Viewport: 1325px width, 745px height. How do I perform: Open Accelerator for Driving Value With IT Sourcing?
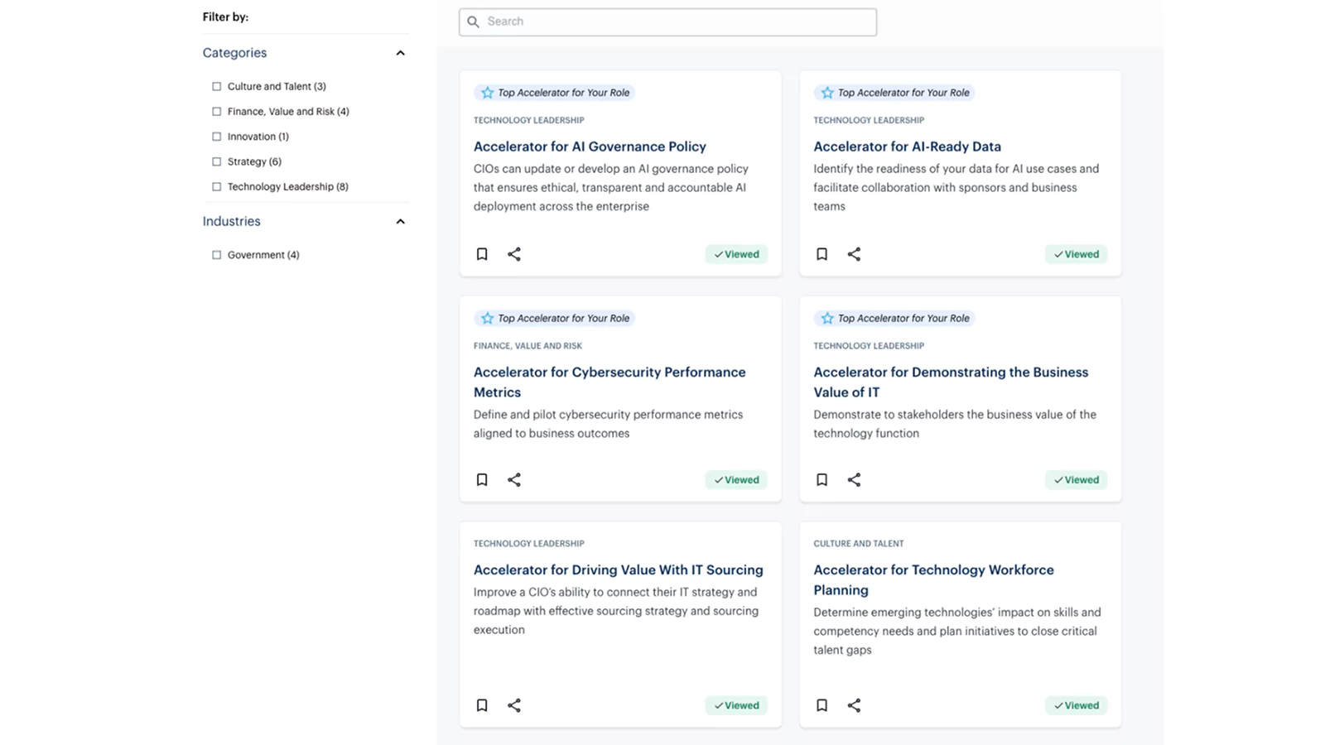[618, 570]
